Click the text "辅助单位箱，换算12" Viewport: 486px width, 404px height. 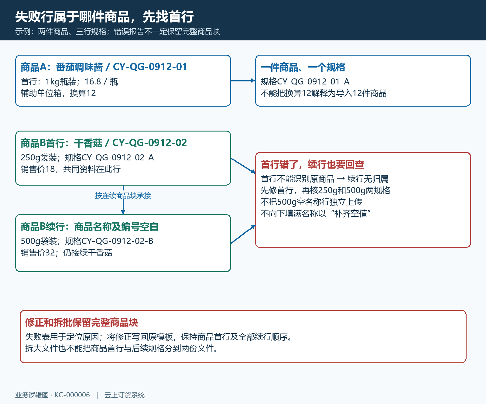pyautogui.click(x=58, y=93)
